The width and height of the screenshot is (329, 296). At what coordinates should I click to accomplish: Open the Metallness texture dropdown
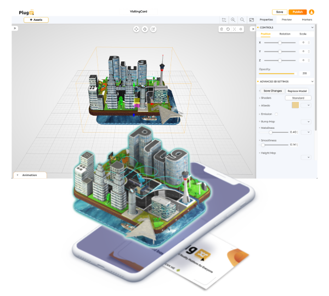pyautogui.click(x=306, y=132)
